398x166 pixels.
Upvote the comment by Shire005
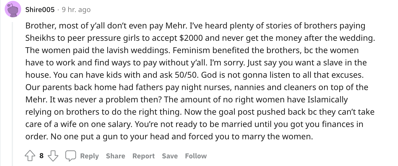[x=30, y=156]
